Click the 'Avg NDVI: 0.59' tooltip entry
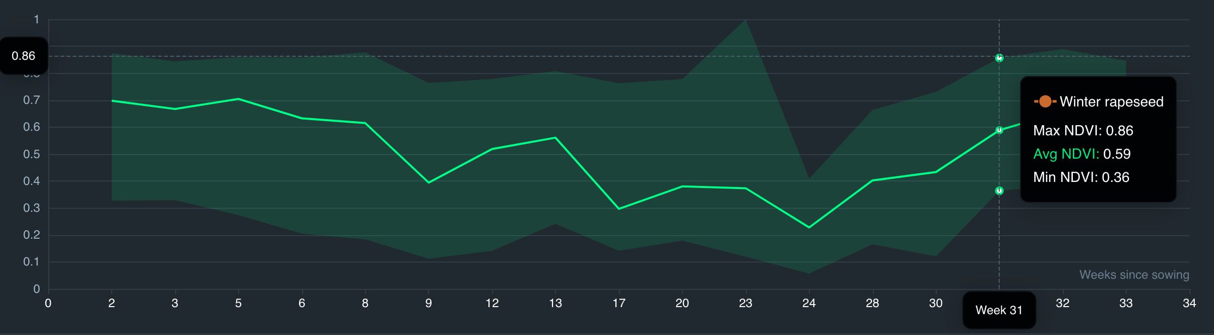1214x335 pixels. pos(1081,154)
